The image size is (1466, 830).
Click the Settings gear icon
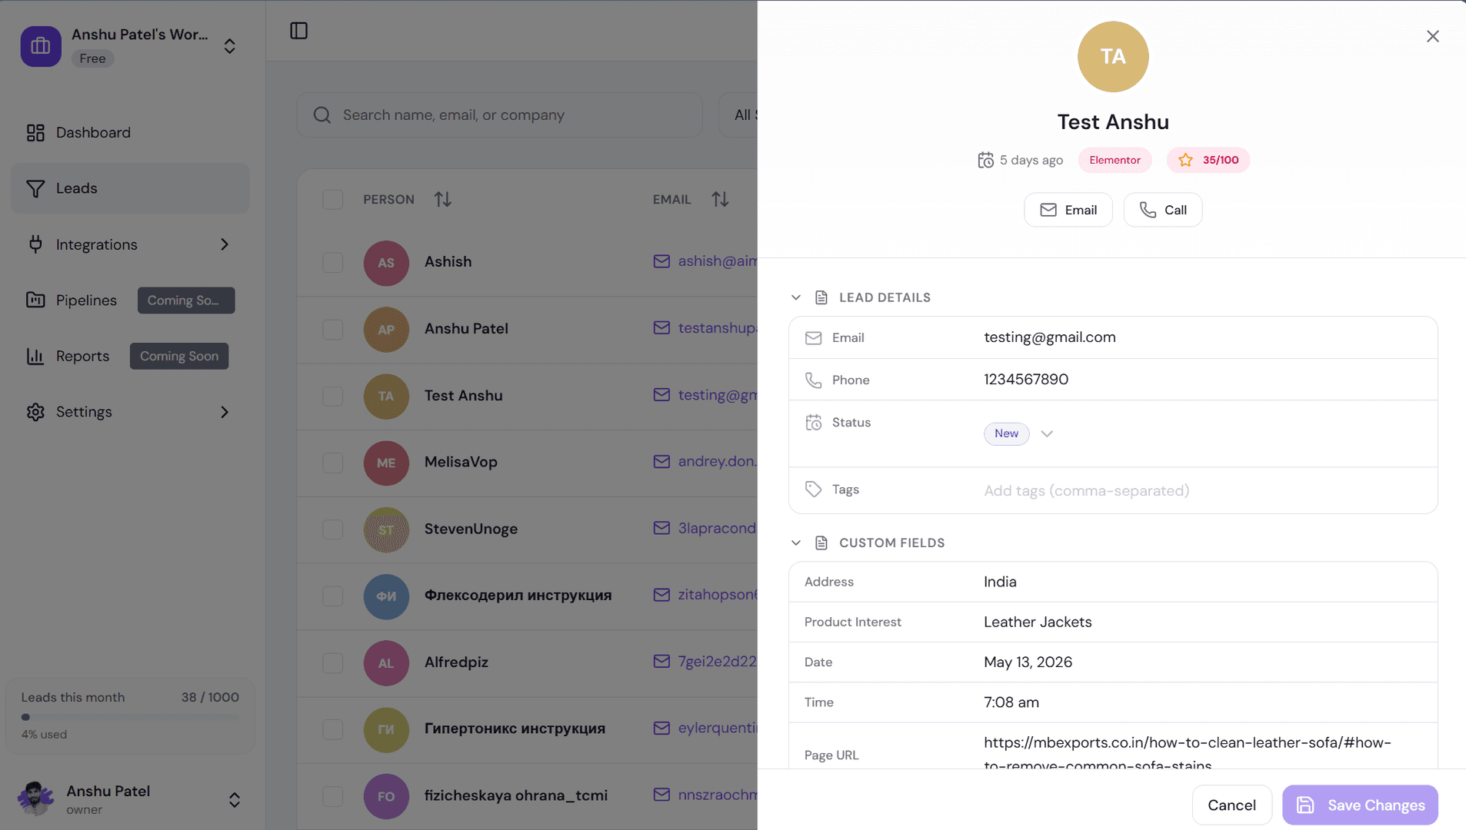pos(35,412)
